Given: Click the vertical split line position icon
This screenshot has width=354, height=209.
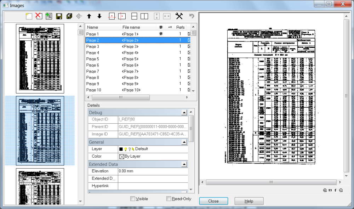Looking at the screenshot, I should coord(122,16).
